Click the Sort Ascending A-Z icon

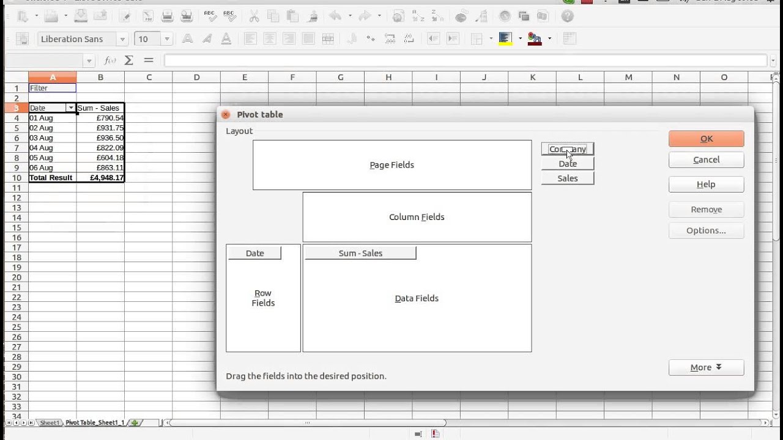click(x=418, y=16)
